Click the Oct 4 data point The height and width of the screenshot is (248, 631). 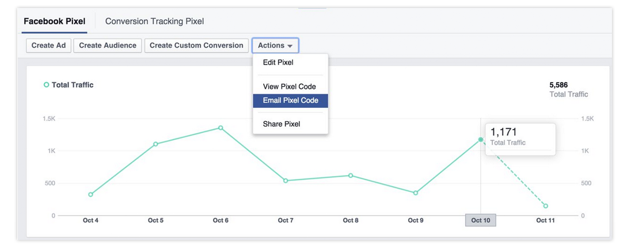90,195
